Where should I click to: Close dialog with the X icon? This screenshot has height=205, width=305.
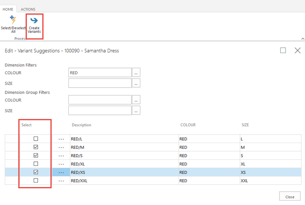297,51
